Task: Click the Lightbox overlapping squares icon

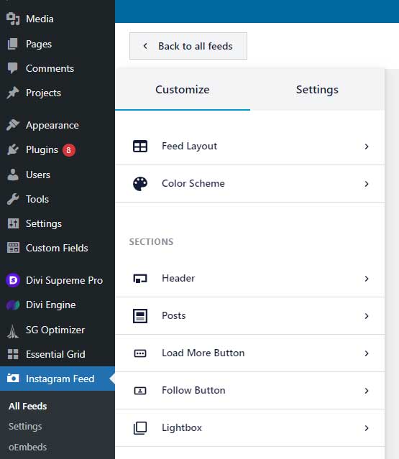Action: coord(140,428)
